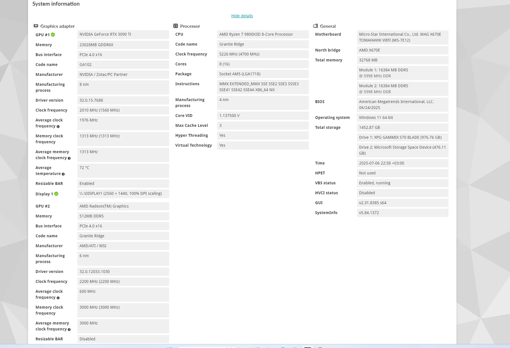Image resolution: width=510 pixels, height=348 pixels.
Task: Select NVIDIA / Zotac/PC Partner manufacturer value
Action: pyautogui.click(x=123, y=74)
